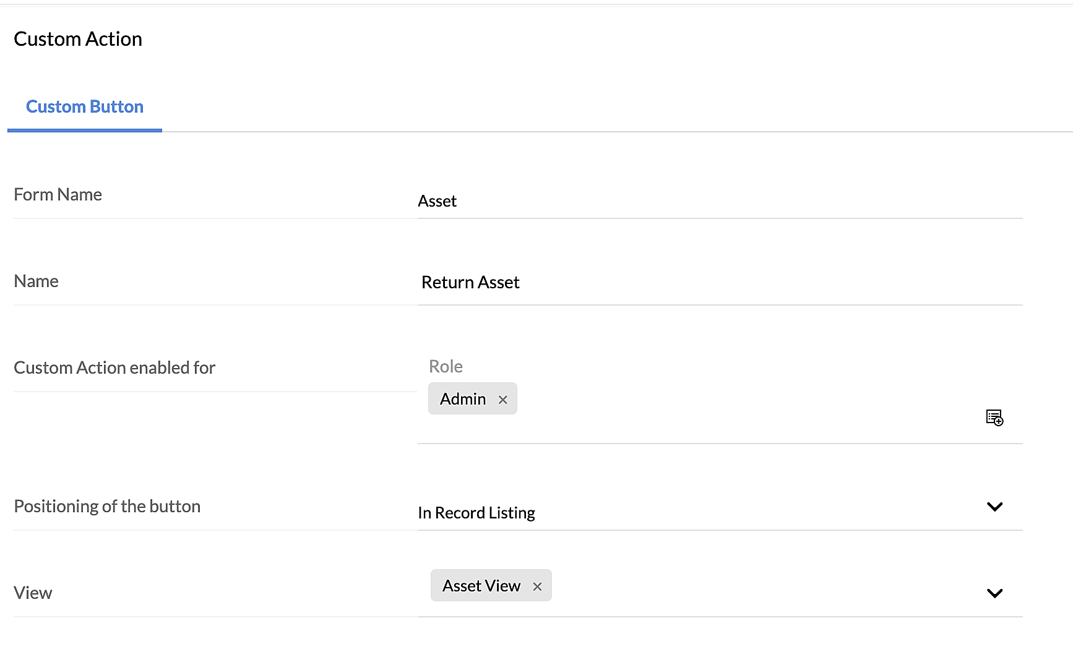The width and height of the screenshot is (1073, 657).
Task: Click the Custom Action enabled for label
Action: pyautogui.click(x=114, y=368)
